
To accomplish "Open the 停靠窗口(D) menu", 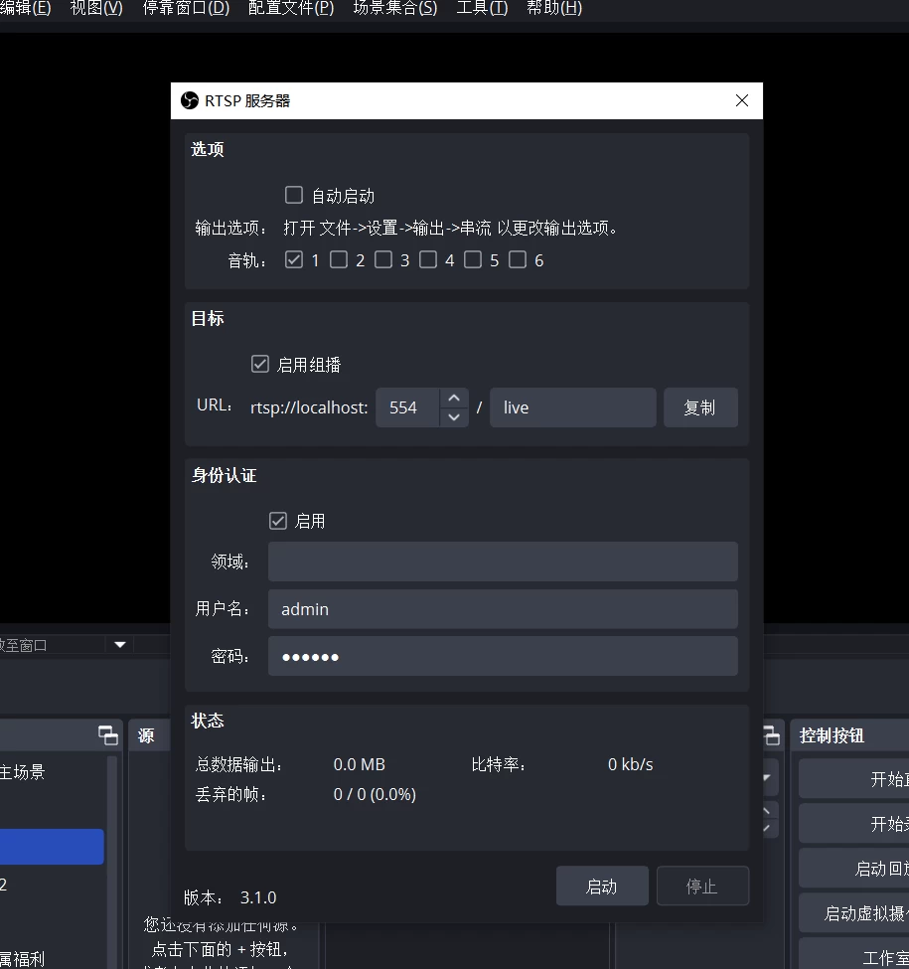I will coord(186,8).
